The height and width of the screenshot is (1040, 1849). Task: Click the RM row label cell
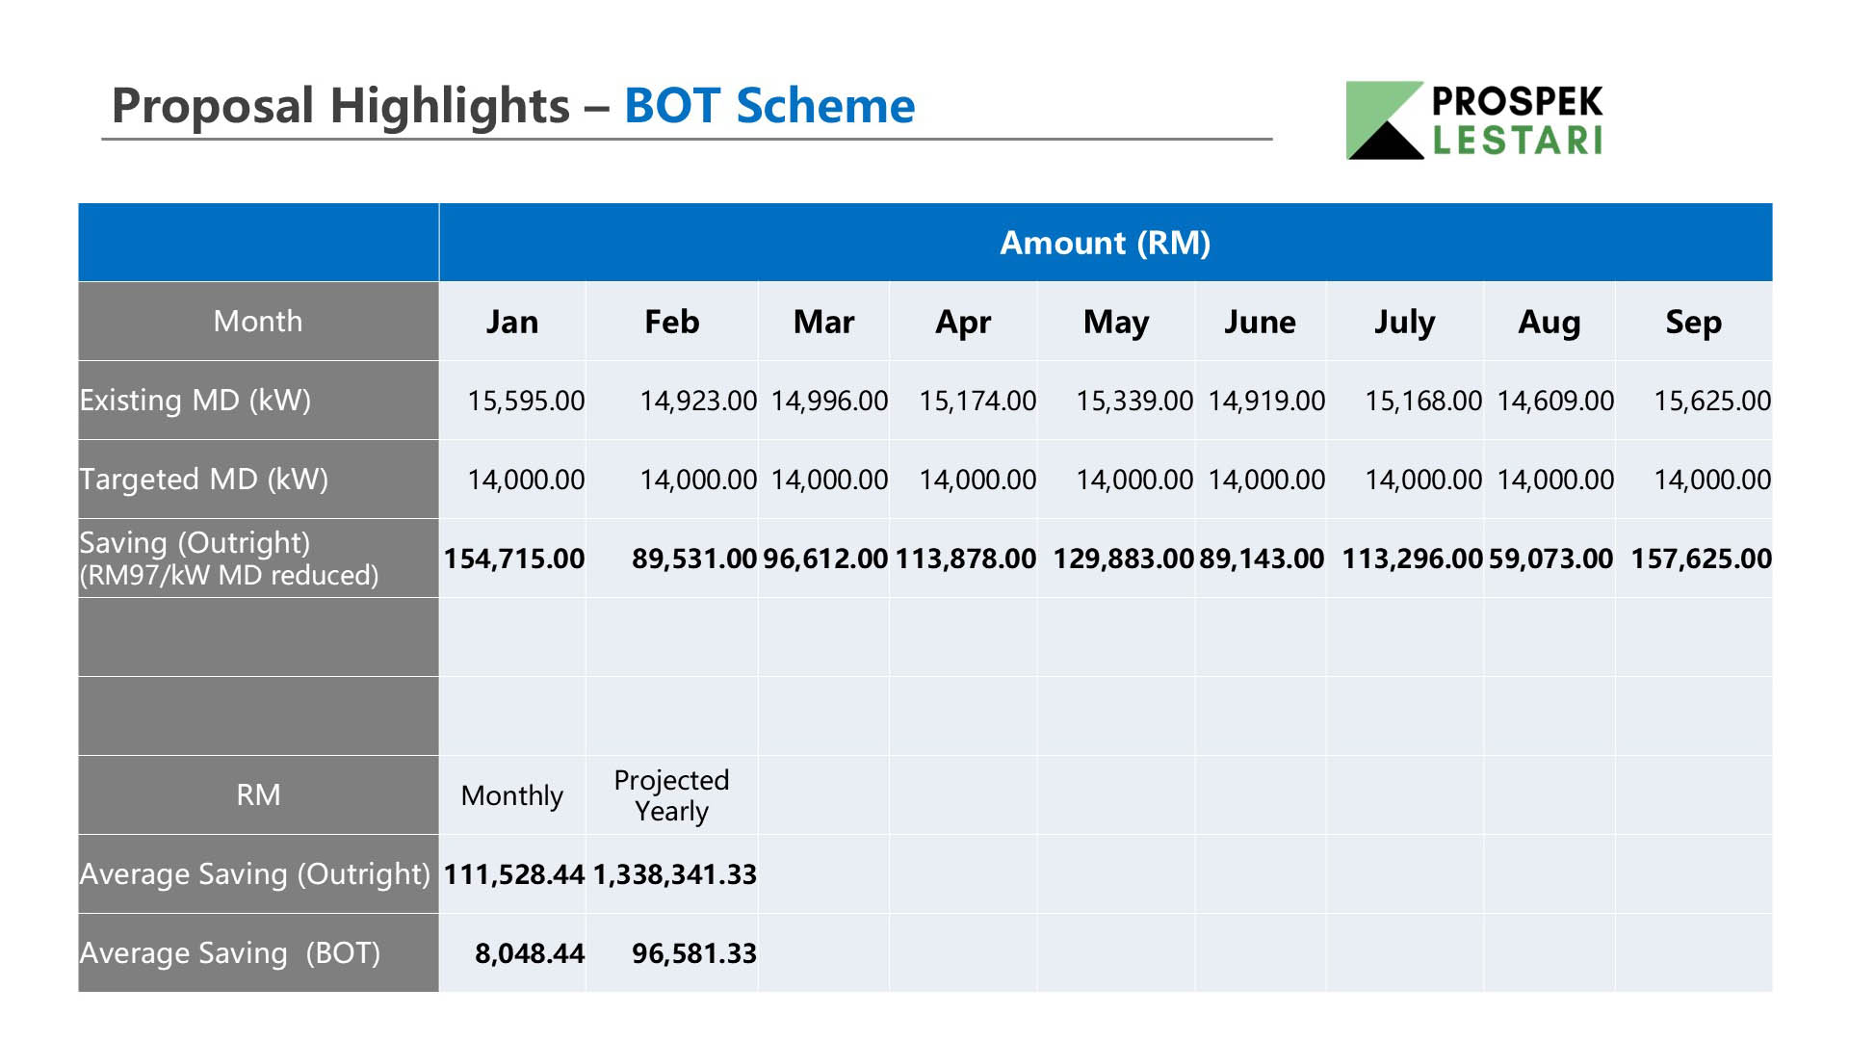coord(258,795)
